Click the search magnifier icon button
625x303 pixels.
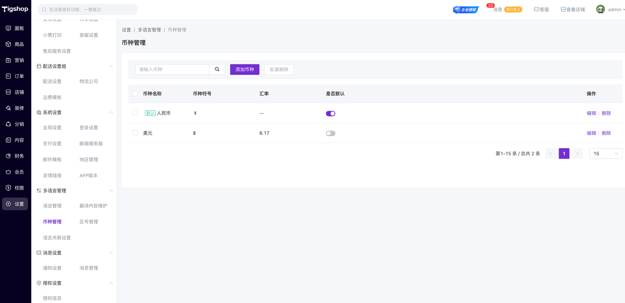(x=217, y=70)
